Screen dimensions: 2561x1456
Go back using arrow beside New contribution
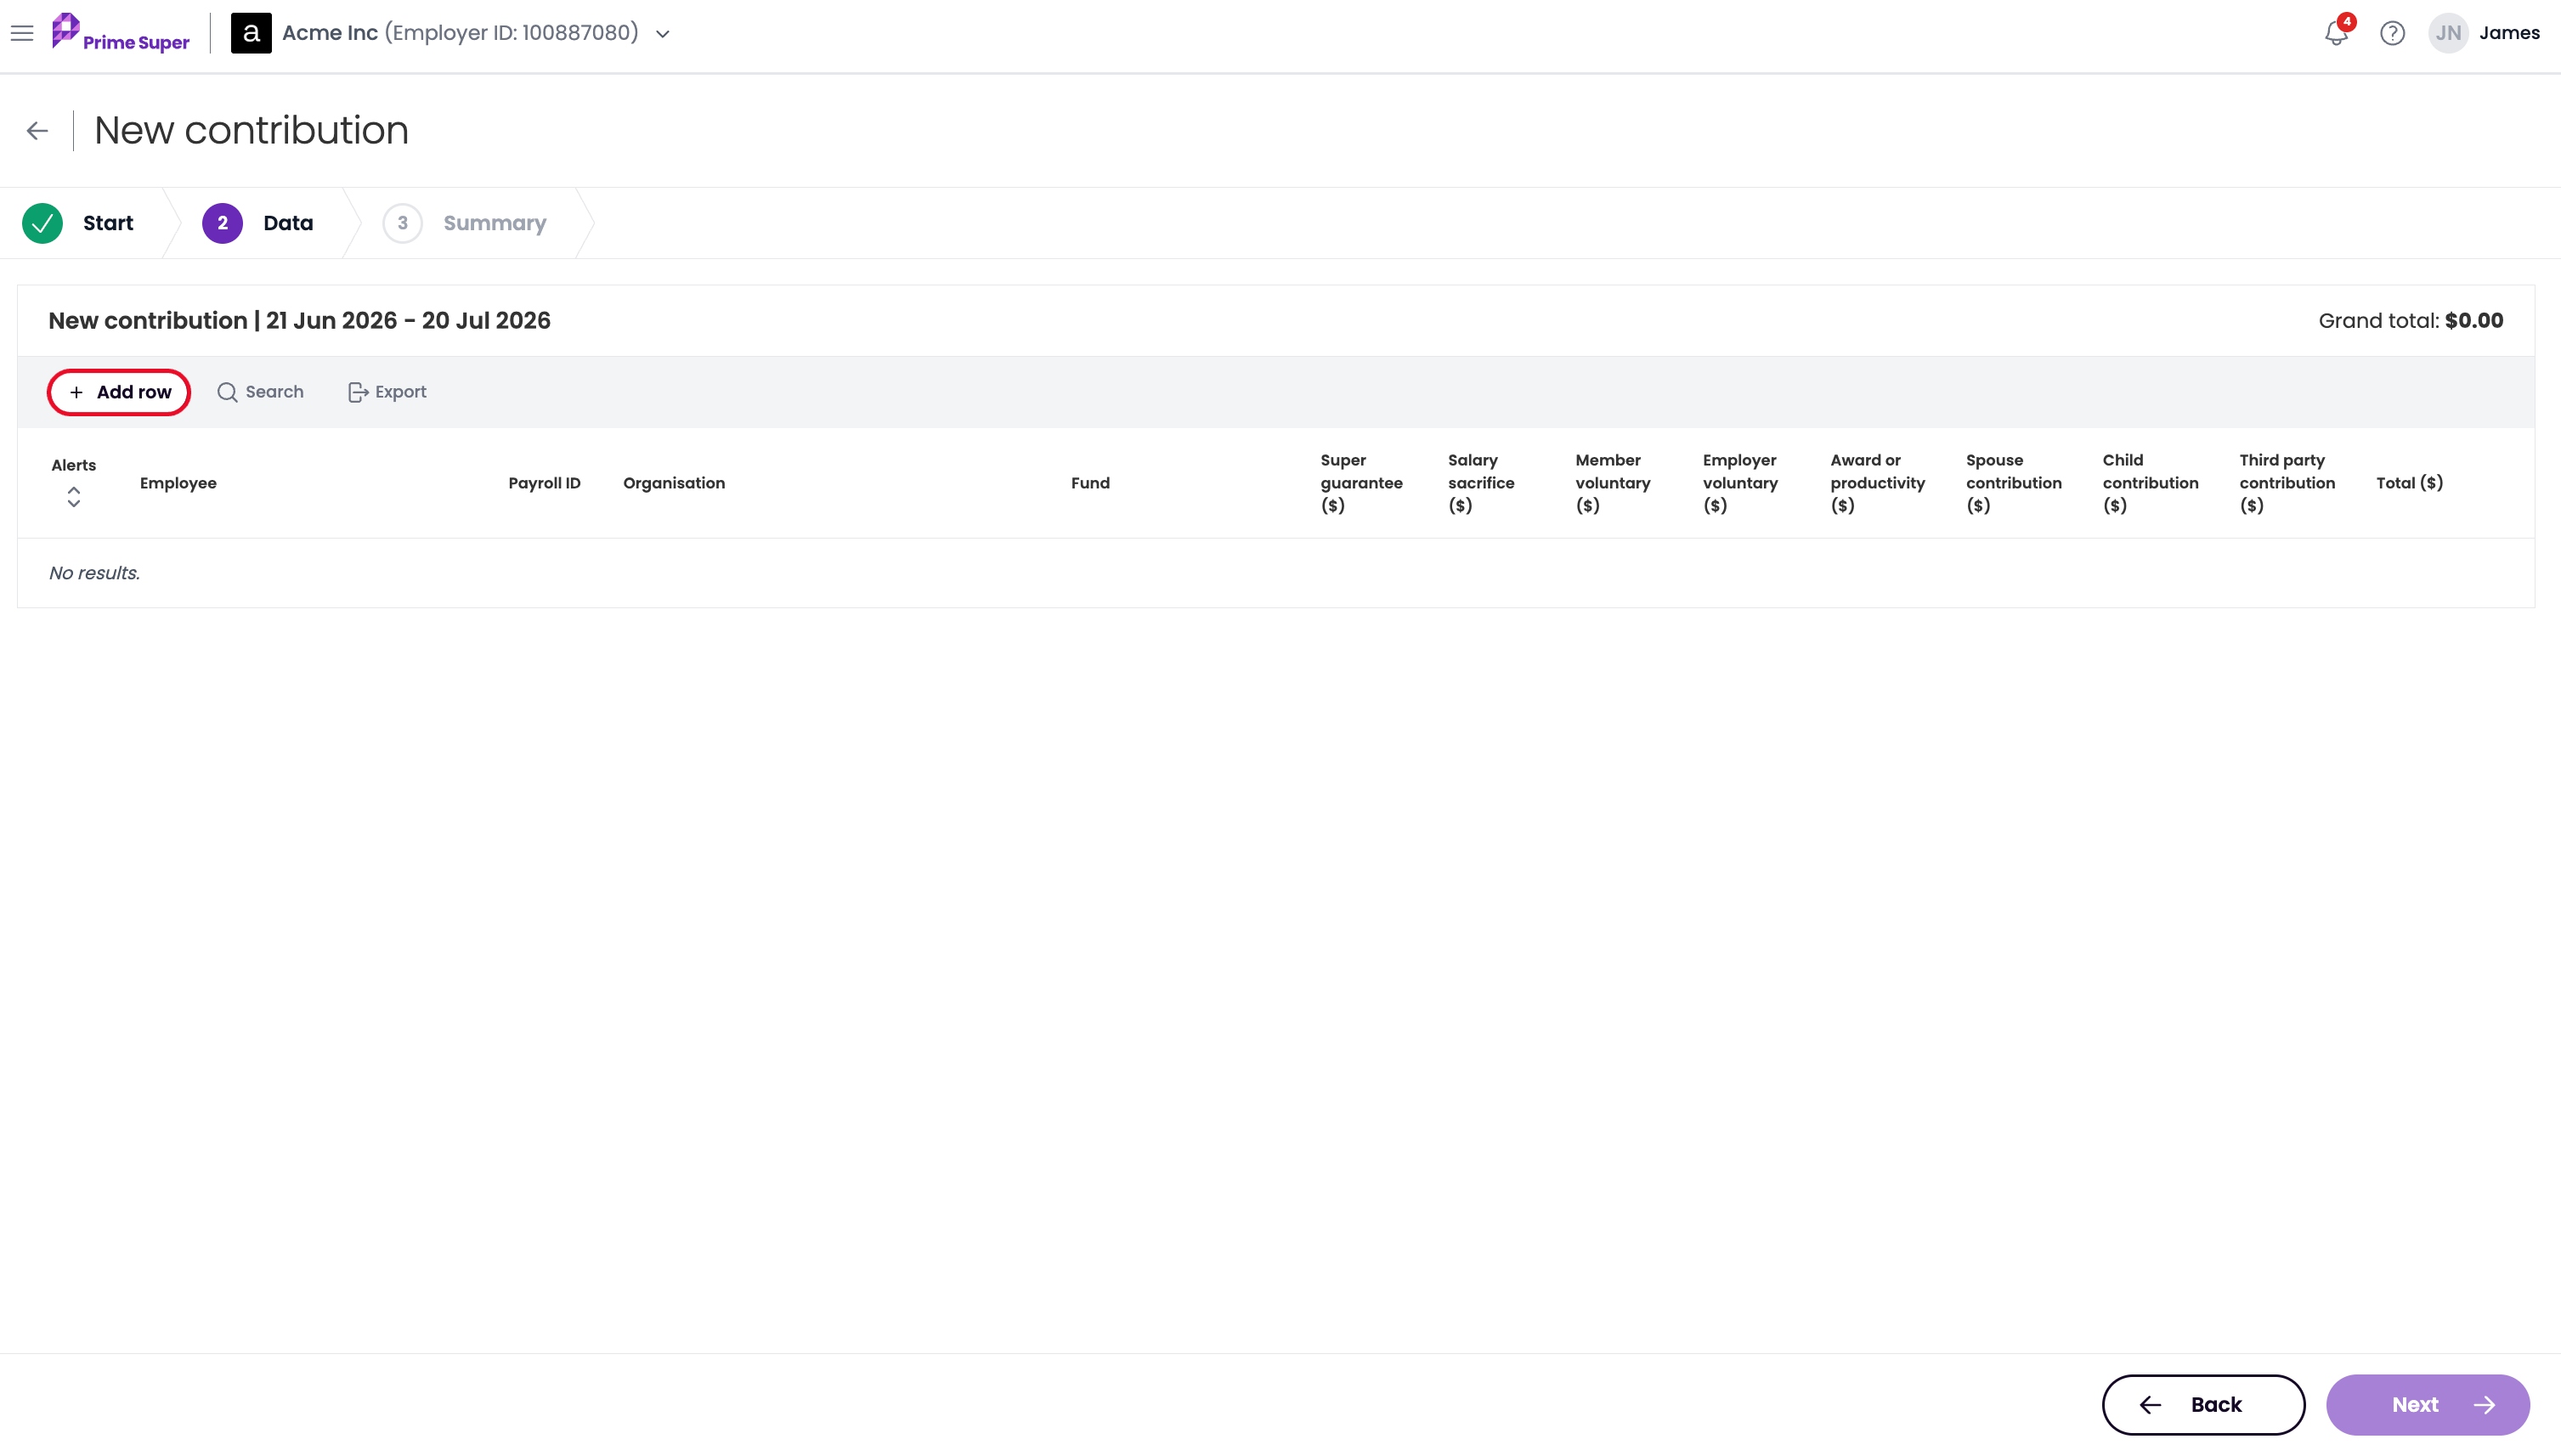pyautogui.click(x=37, y=131)
